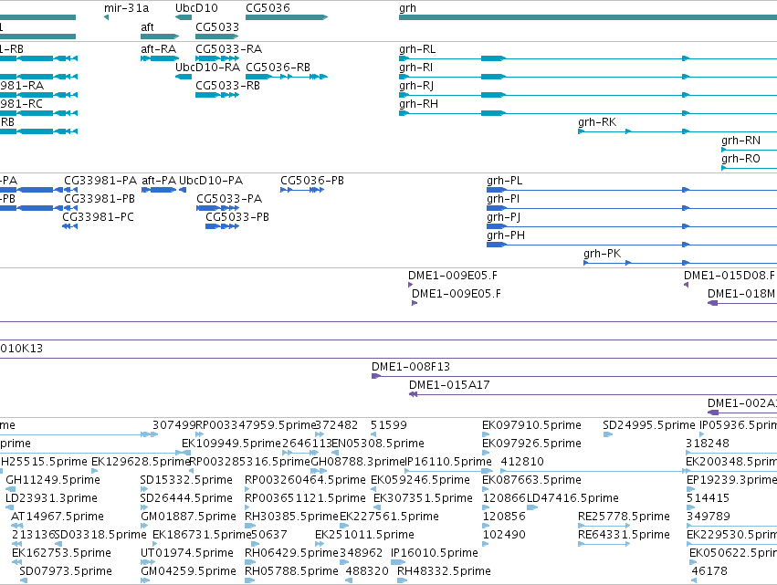Click the RH30385.5prime EST label
This screenshot has width=777, height=585.
coord(291,517)
